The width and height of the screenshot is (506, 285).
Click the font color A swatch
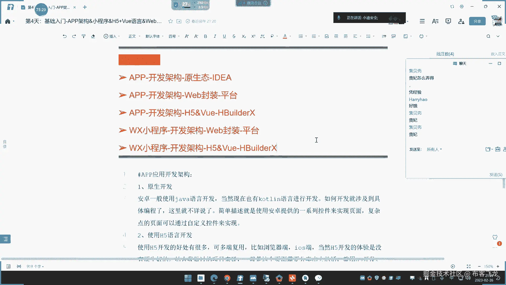point(285,36)
